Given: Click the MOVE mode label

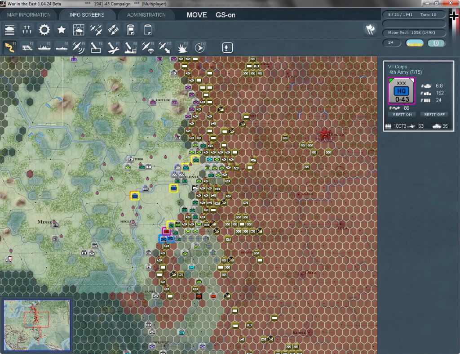Looking at the screenshot, I should [197, 15].
